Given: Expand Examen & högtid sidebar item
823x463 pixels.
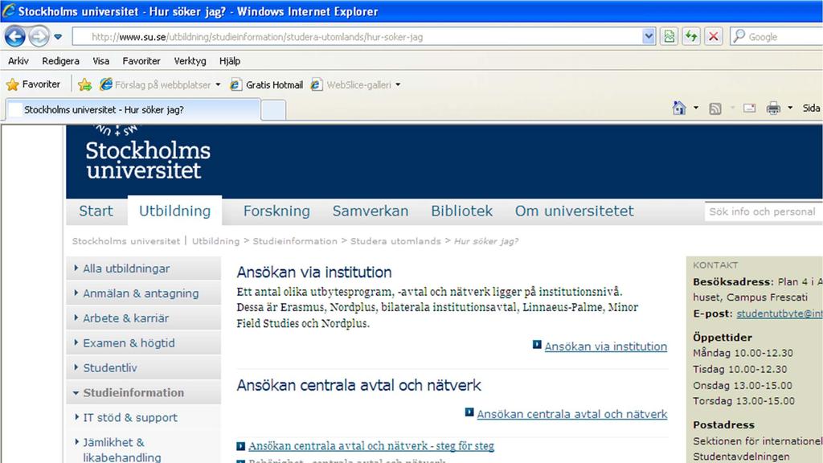Looking at the screenshot, I should point(143,342).
